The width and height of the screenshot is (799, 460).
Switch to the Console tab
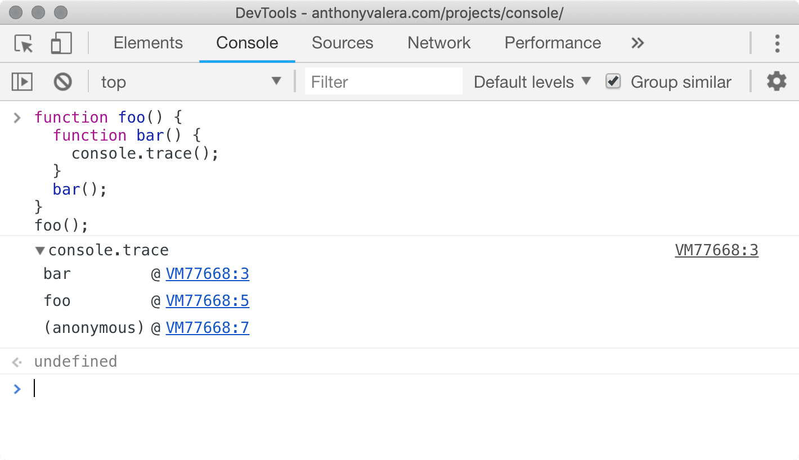[246, 43]
